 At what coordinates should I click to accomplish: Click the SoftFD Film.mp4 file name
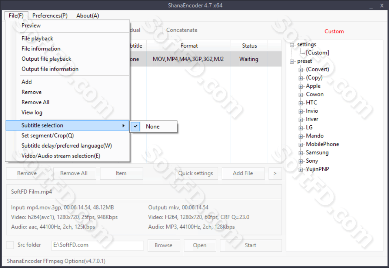[x=31, y=192]
